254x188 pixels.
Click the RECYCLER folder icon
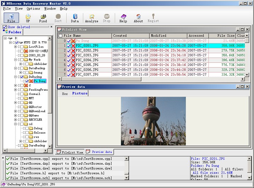(x=26, y=120)
